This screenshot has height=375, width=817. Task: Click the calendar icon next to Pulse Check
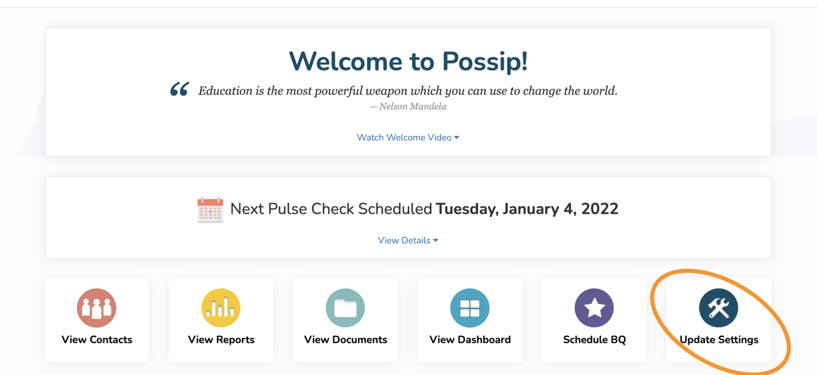pyautogui.click(x=209, y=209)
